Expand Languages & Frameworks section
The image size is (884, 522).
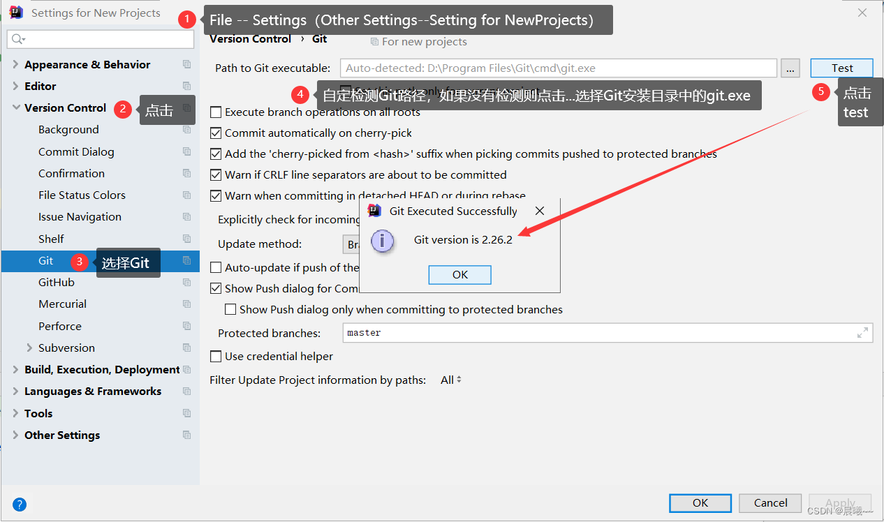pyautogui.click(x=16, y=391)
